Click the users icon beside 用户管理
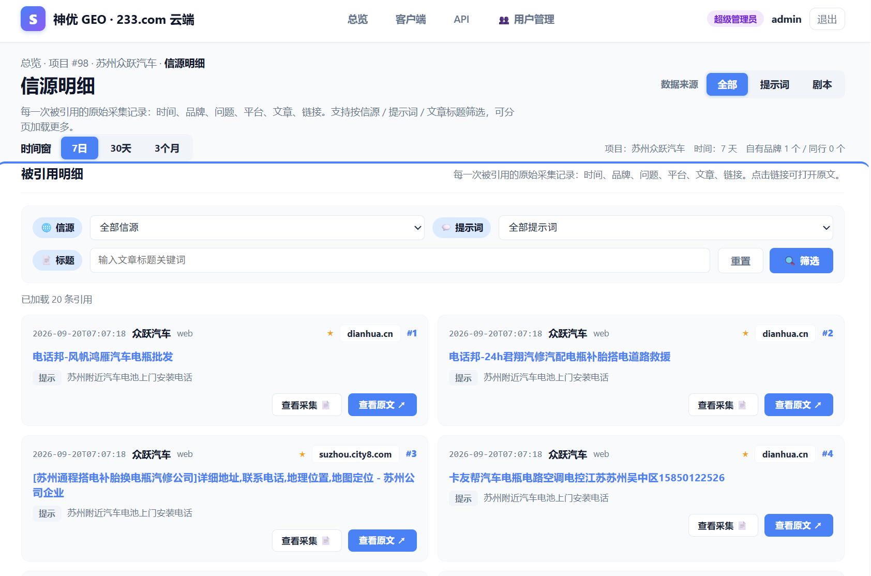The width and height of the screenshot is (871, 576). [x=504, y=20]
